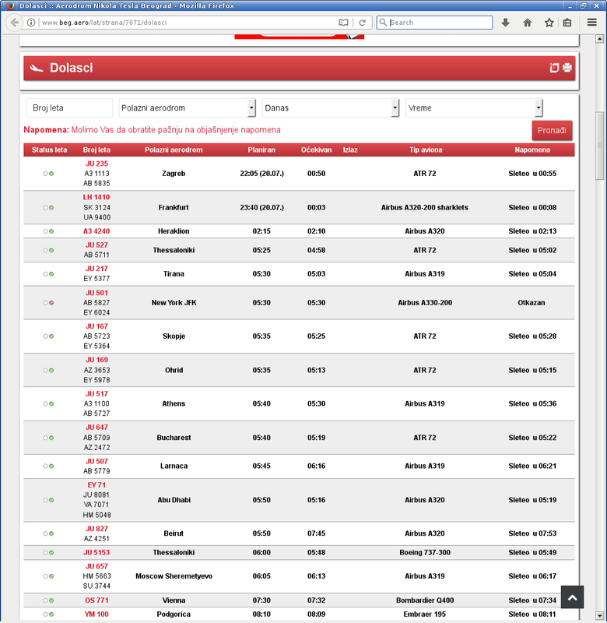This screenshot has height=623, width=607.
Task: Open flight OS 771 link
Action: [x=96, y=600]
